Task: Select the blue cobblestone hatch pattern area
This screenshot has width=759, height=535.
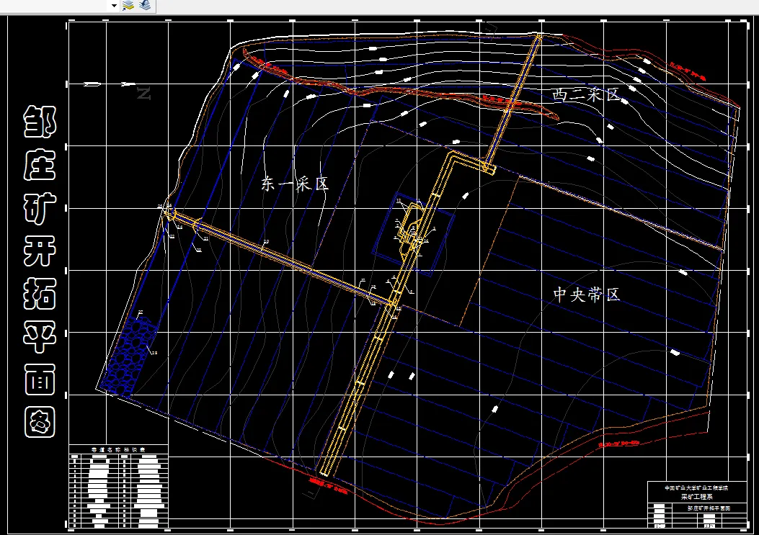Action: (x=129, y=356)
